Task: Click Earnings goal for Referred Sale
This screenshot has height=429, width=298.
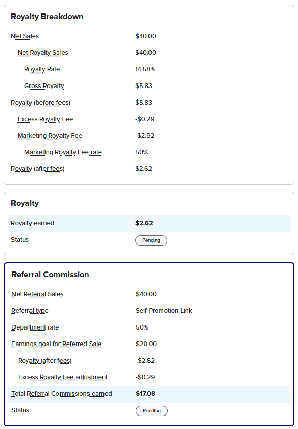Action: click(56, 344)
